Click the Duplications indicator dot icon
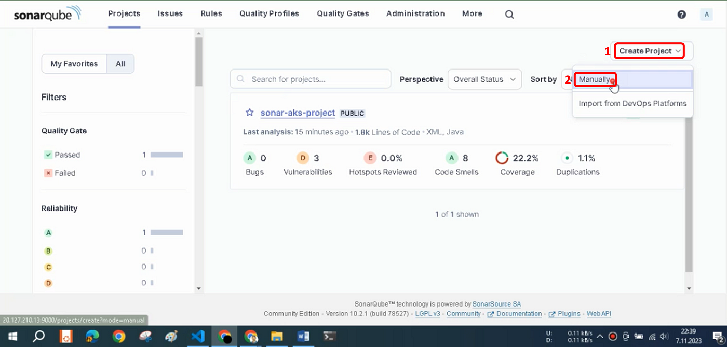727x347 pixels. [x=567, y=158]
